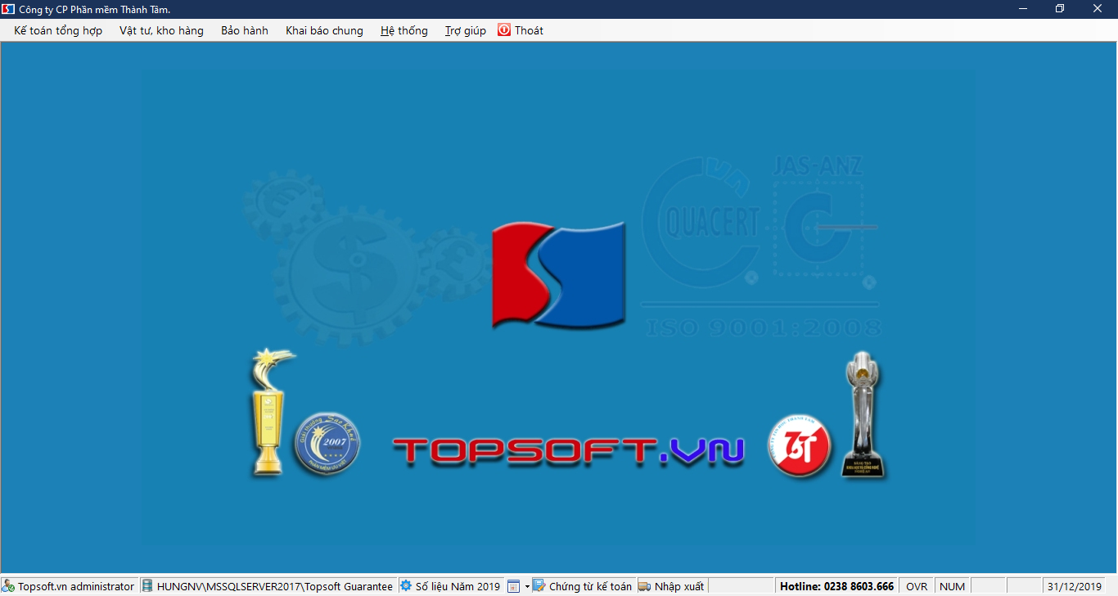The image size is (1118, 596).
Task: Open the Khai báo chung menu
Action: click(x=324, y=30)
